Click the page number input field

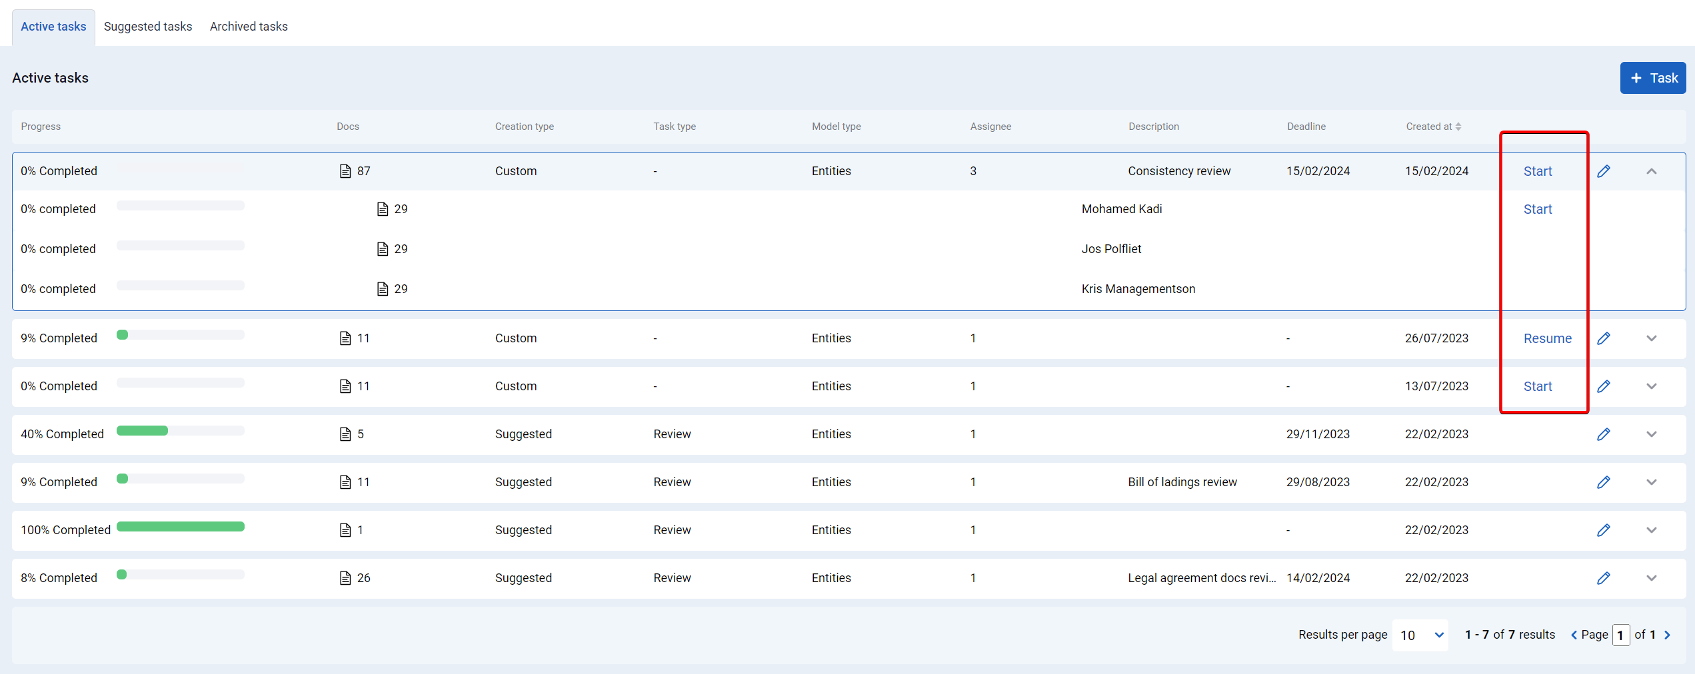[x=1621, y=635]
